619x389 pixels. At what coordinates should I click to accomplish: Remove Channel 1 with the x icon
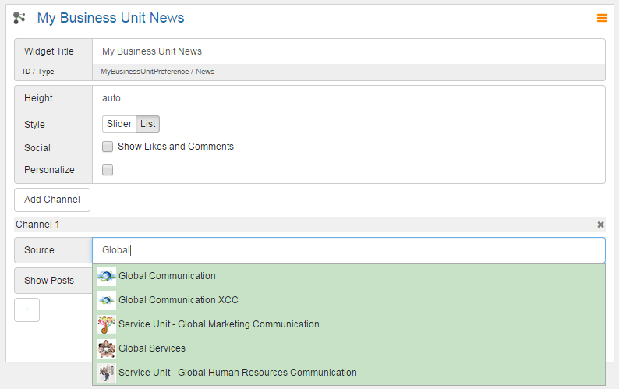click(600, 225)
